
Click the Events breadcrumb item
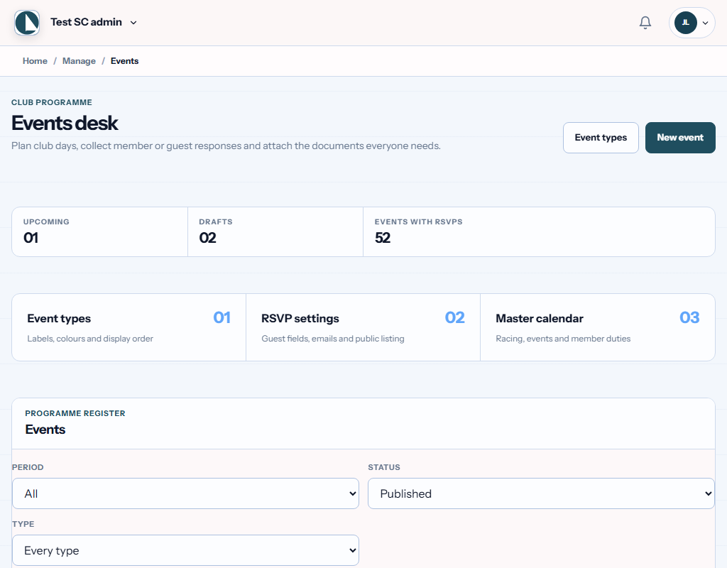tap(124, 61)
